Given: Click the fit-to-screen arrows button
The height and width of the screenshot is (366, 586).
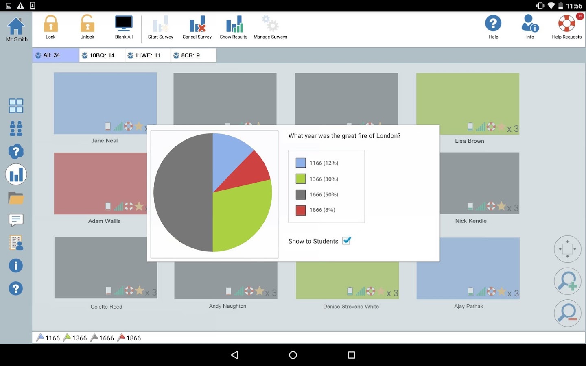Looking at the screenshot, I should pyautogui.click(x=567, y=249).
